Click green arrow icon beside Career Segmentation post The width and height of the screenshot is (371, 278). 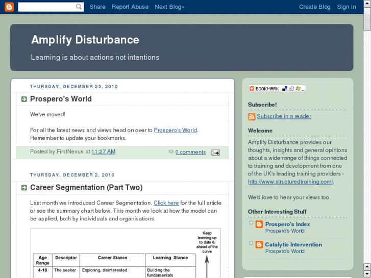[24, 188]
